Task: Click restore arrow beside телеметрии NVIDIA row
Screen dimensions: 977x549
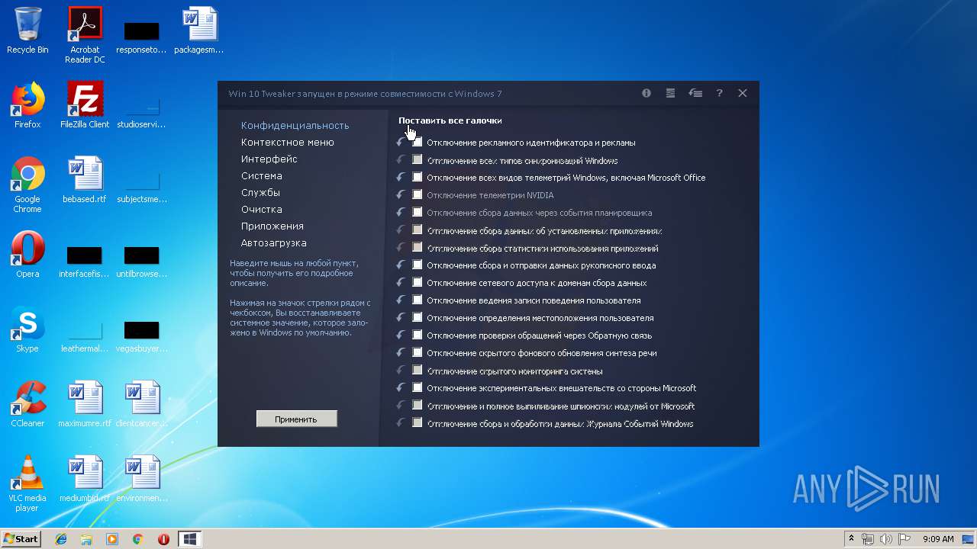Action: coord(401,195)
